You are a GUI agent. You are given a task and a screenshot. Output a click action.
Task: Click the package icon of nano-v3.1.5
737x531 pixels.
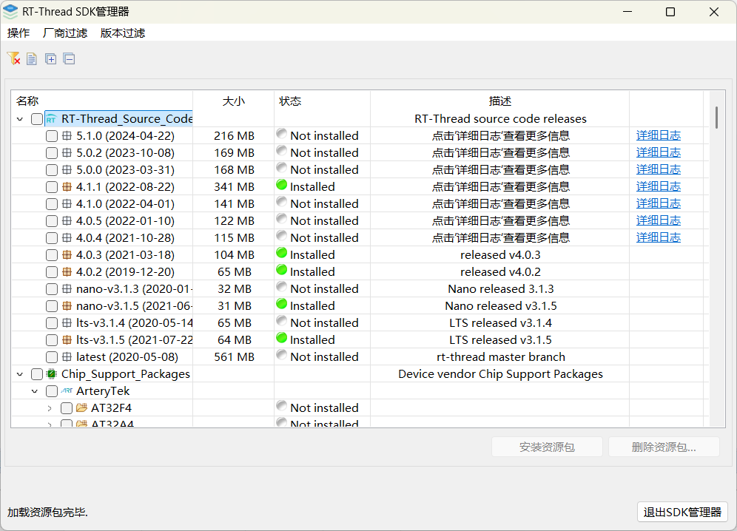[x=67, y=306]
